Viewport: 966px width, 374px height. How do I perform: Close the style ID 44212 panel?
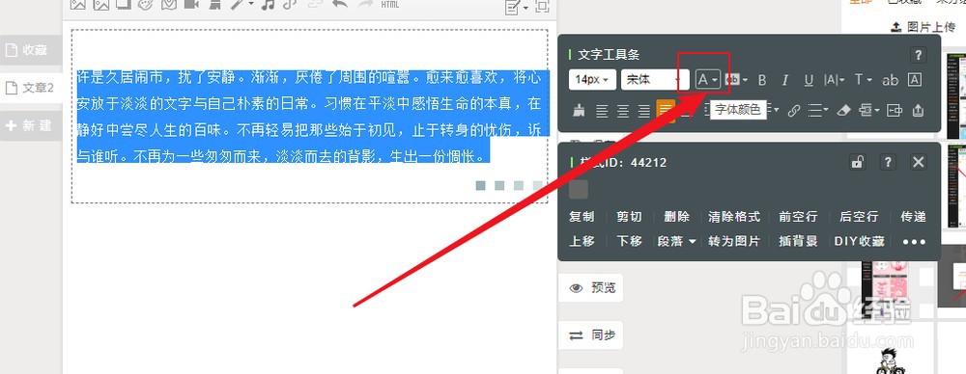pyautogui.click(x=918, y=162)
